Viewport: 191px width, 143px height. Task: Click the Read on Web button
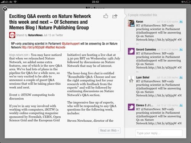tap(110, 130)
